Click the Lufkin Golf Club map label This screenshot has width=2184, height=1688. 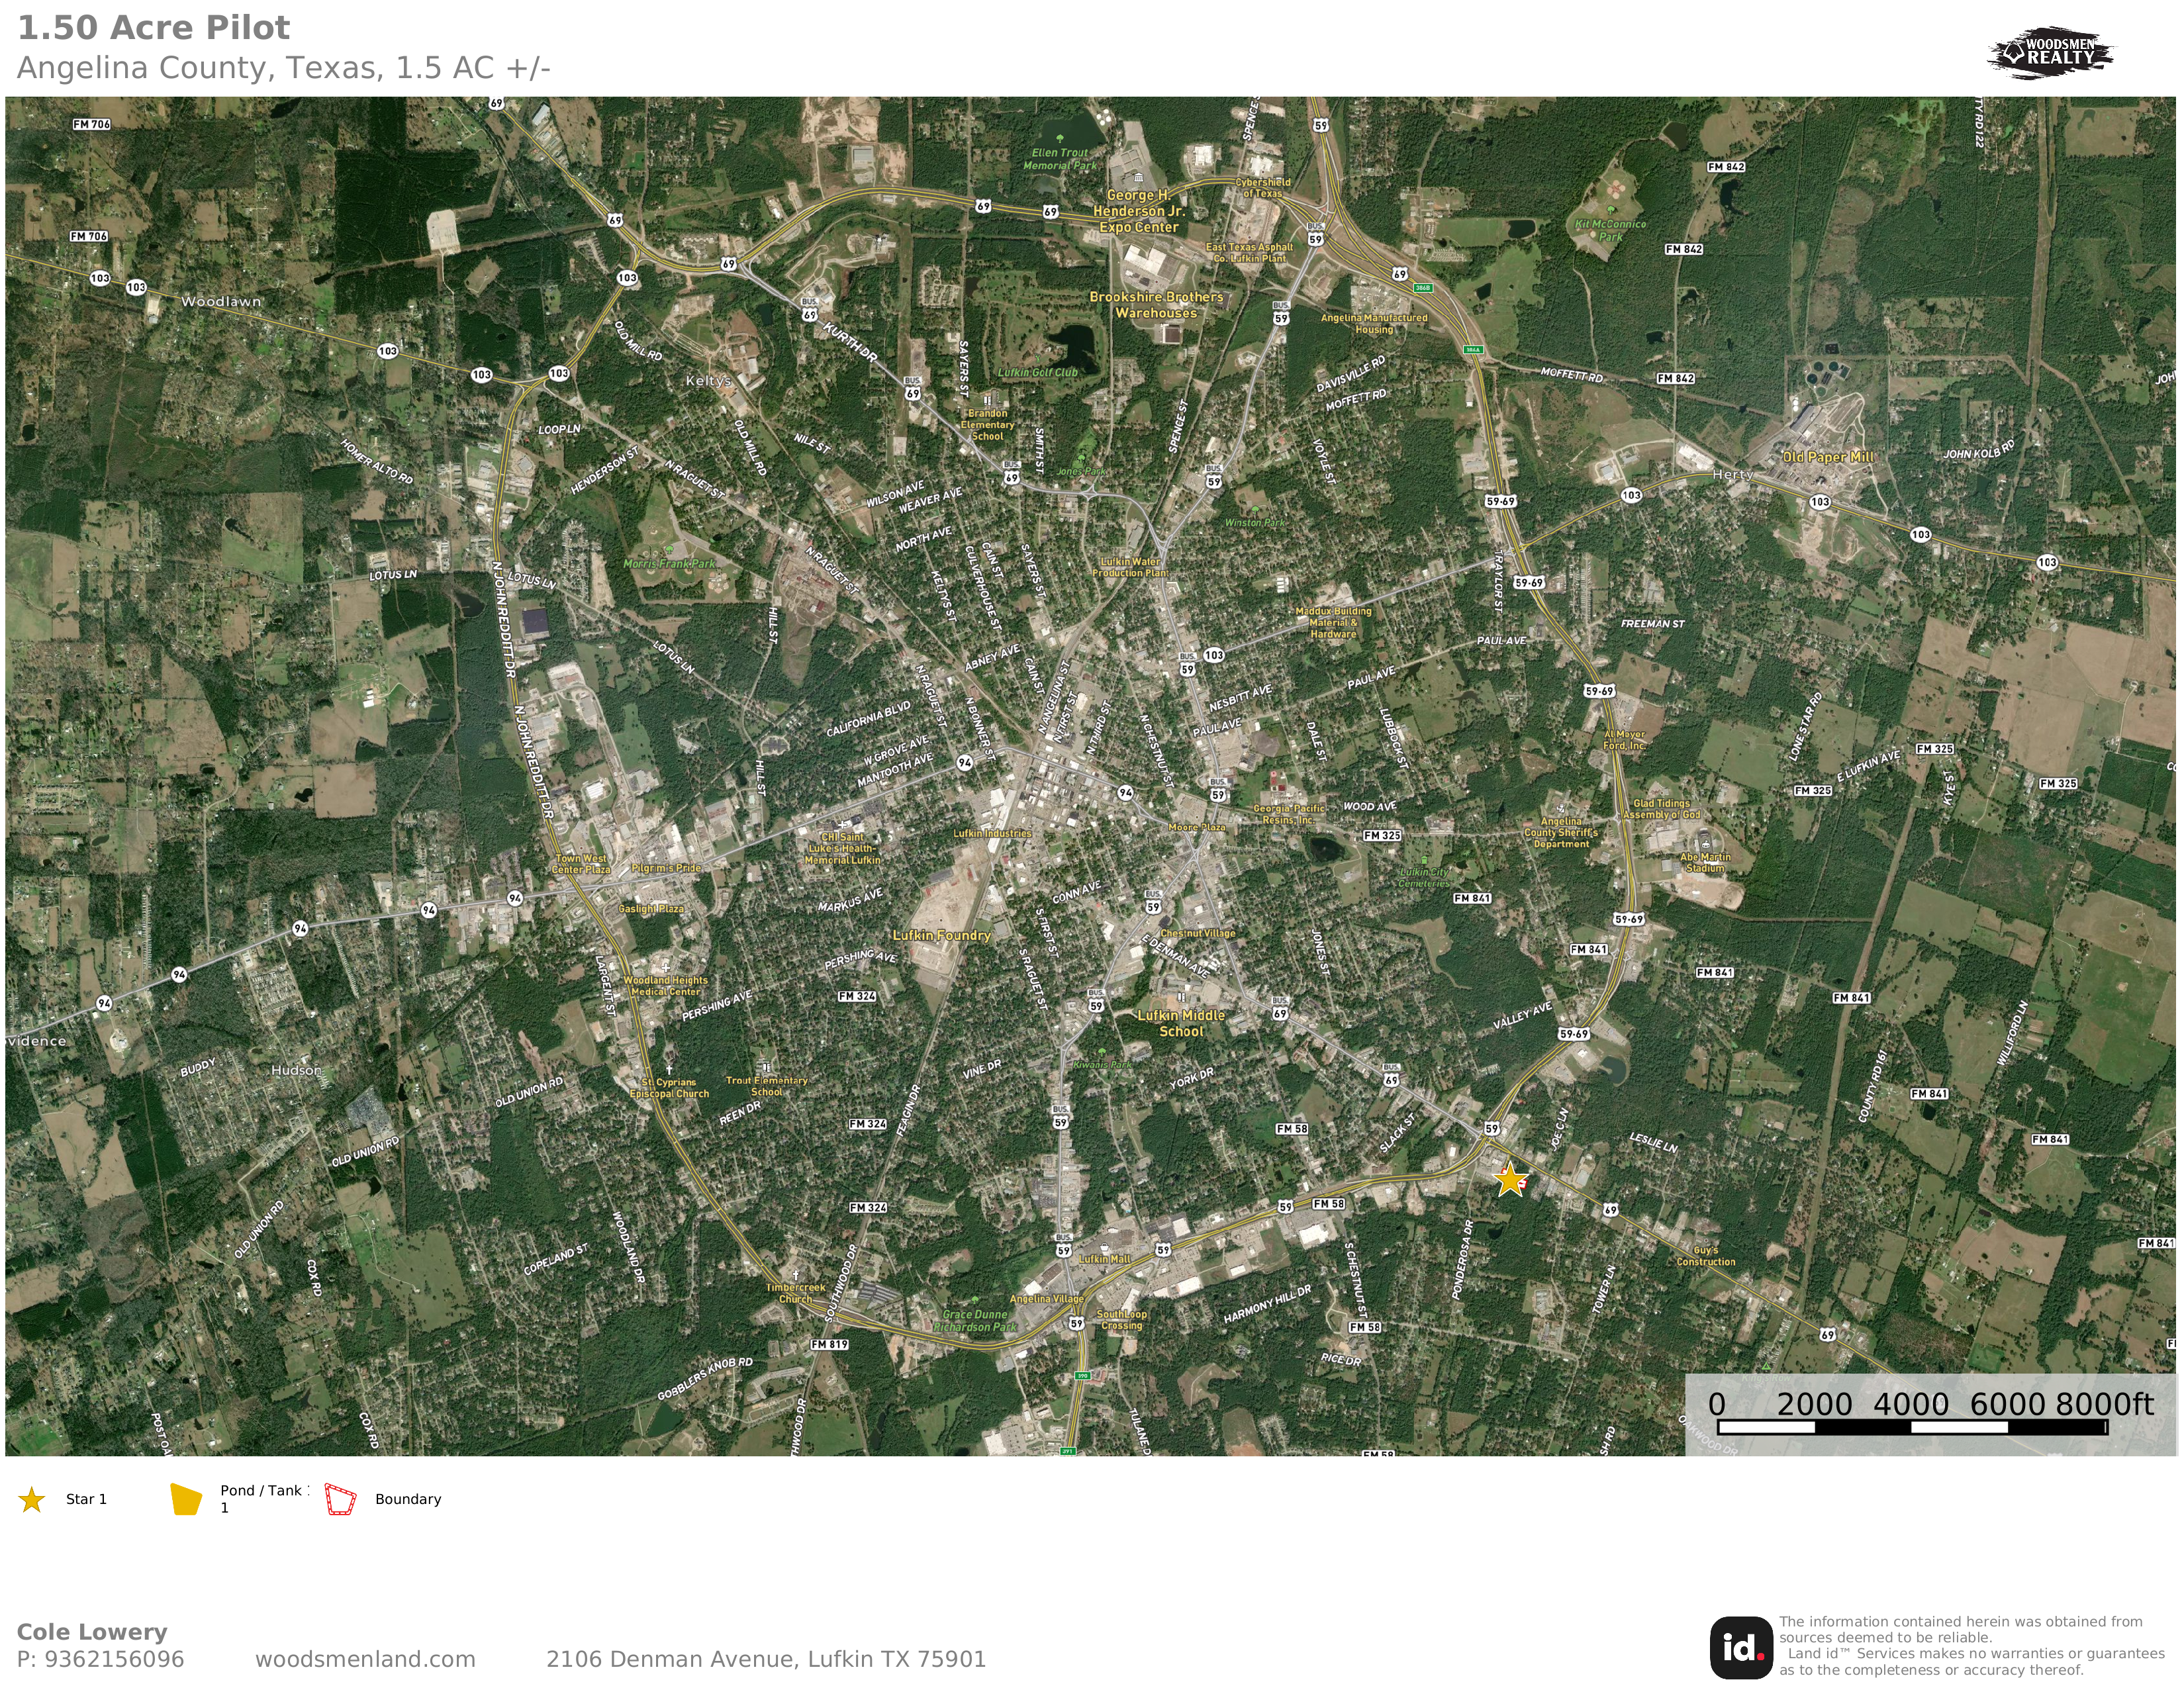(1038, 373)
